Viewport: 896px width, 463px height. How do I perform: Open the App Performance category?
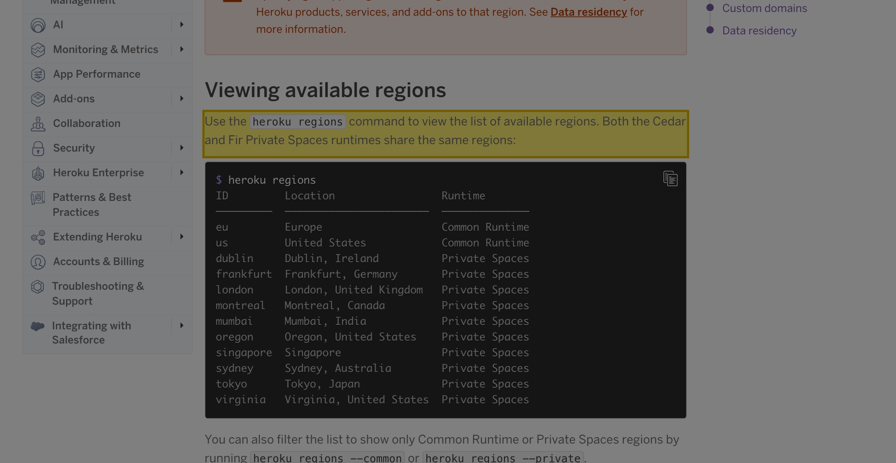pos(97,74)
